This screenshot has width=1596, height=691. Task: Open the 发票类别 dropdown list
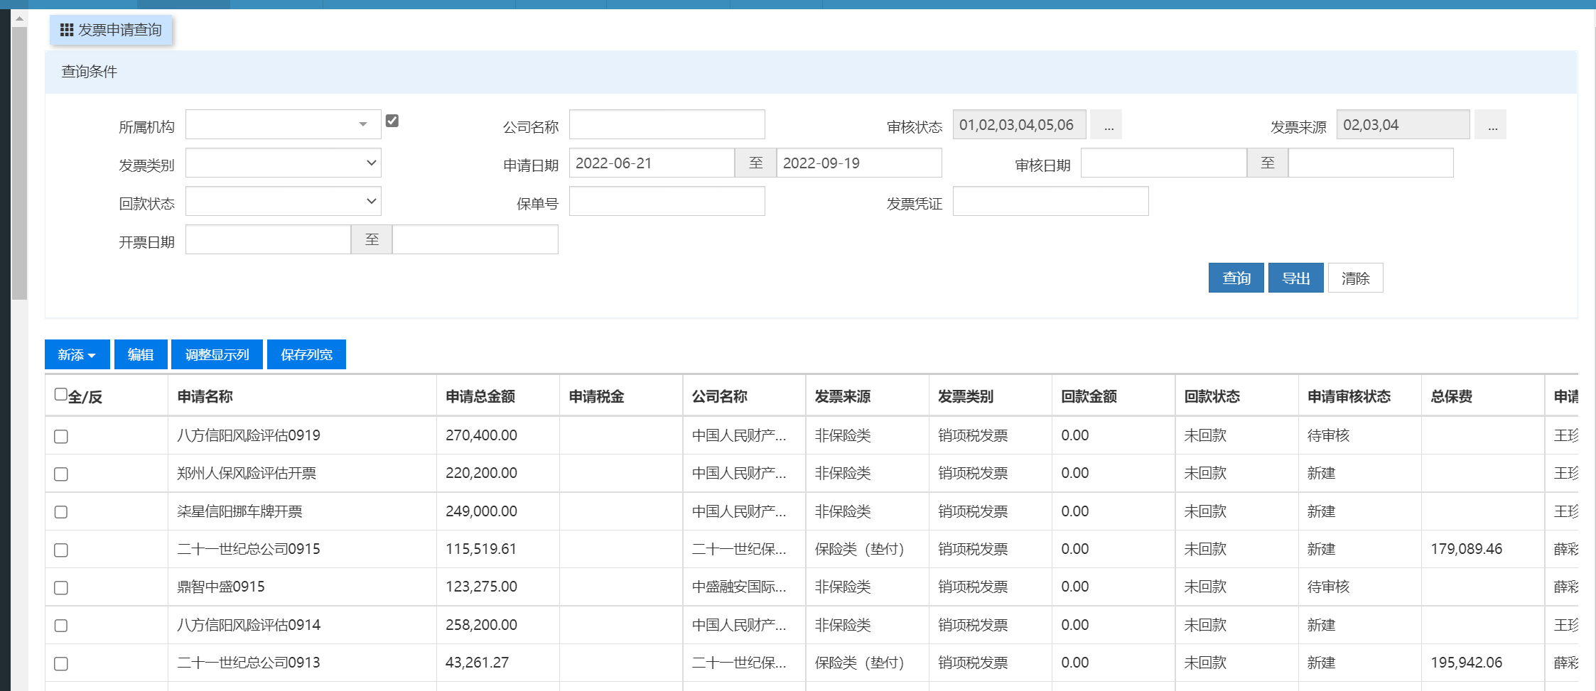283,163
